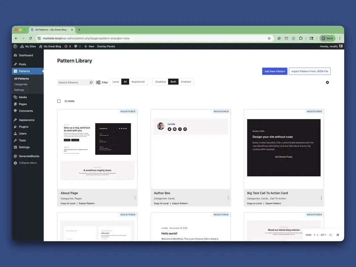Screen dimensions: 356x267
Task: Set status filter to Enabled
Action: [186, 81]
